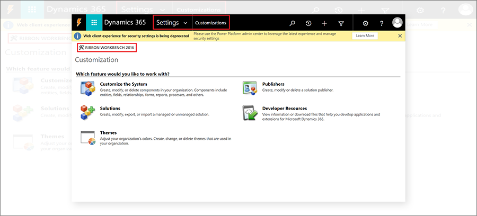Image resolution: width=477 pixels, height=216 pixels.
Task: Click 'Create, modify, or delete a solution publisher.'
Action: pyautogui.click(x=298, y=90)
